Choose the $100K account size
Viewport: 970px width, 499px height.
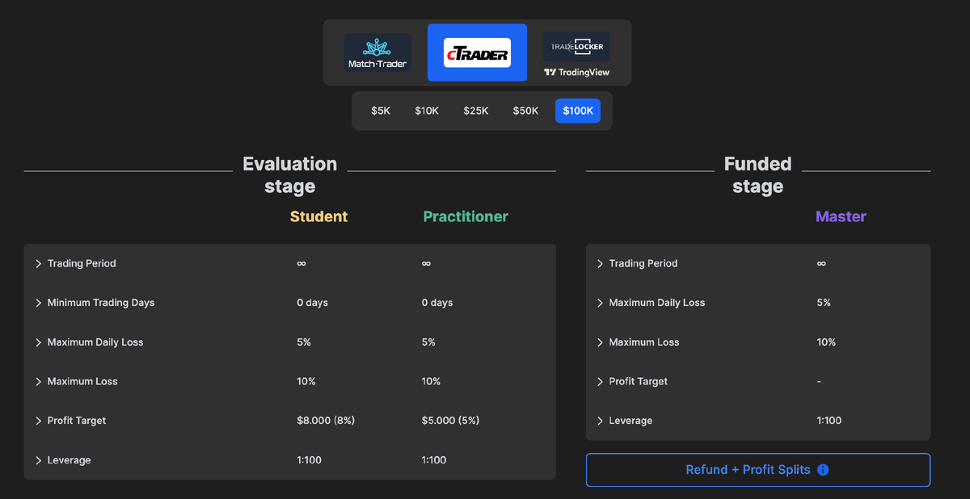578,111
